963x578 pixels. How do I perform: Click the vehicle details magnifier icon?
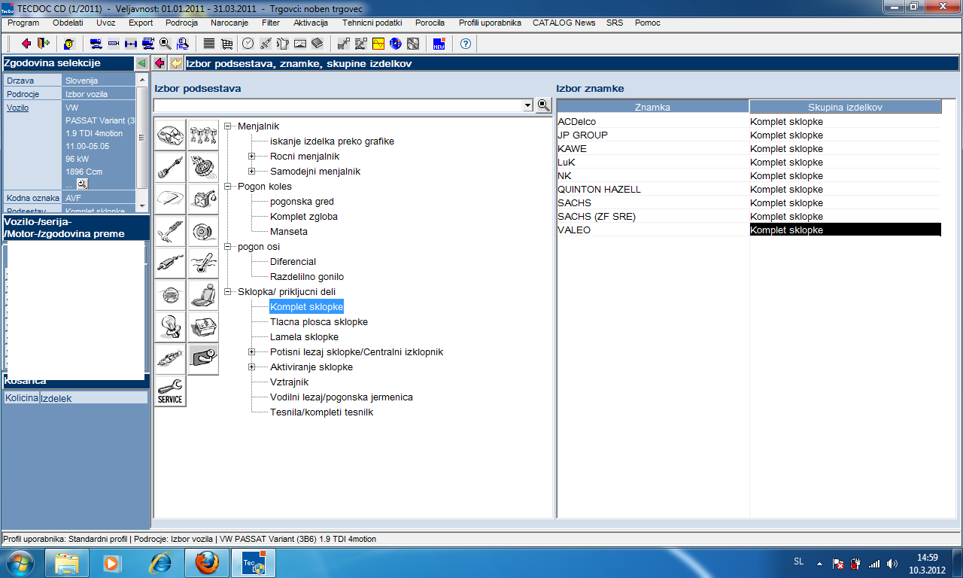click(83, 183)
